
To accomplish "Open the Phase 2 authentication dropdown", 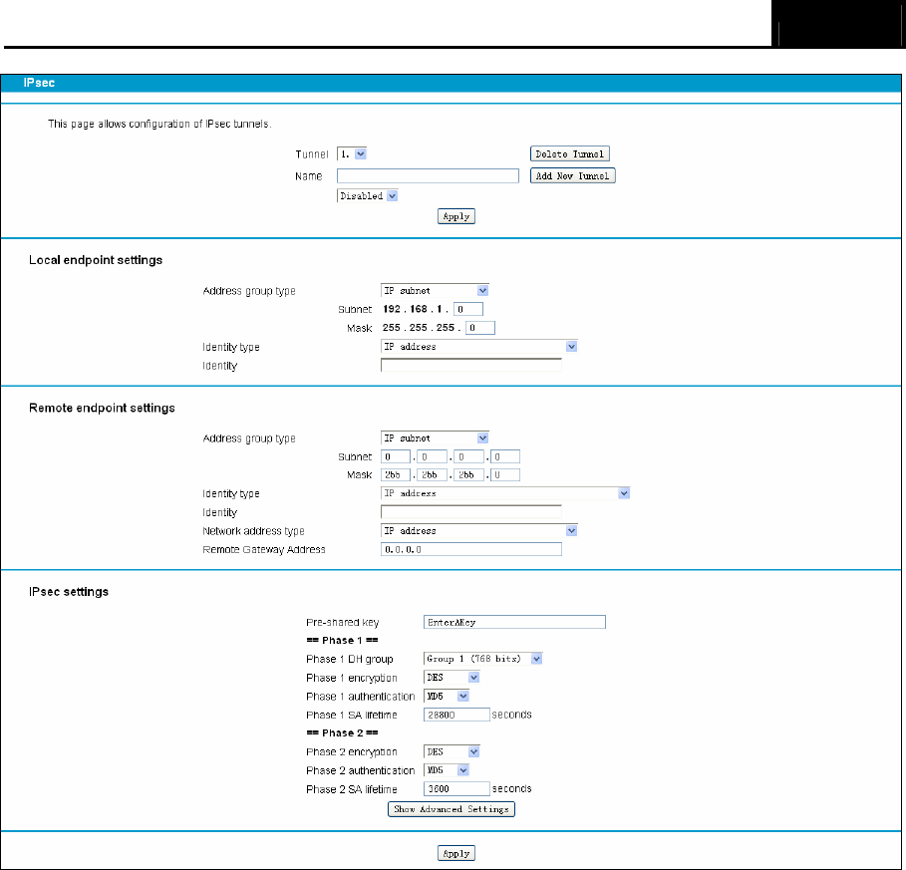I will click(x=447, y=770).
